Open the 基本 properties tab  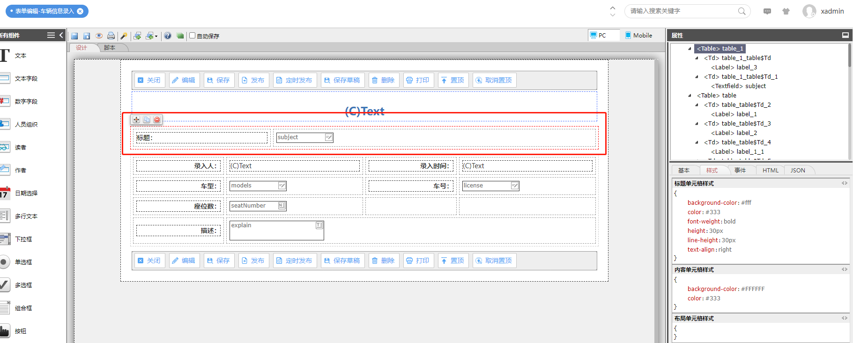(x=684, y=171)
